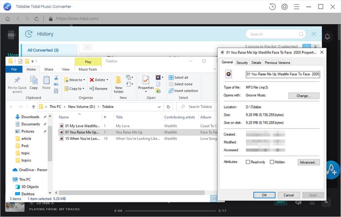
Task: Open the Move to dropdown
Action: (75, 80)
